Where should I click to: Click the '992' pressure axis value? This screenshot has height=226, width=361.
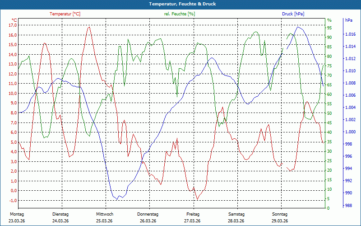[x=348, y=181]
